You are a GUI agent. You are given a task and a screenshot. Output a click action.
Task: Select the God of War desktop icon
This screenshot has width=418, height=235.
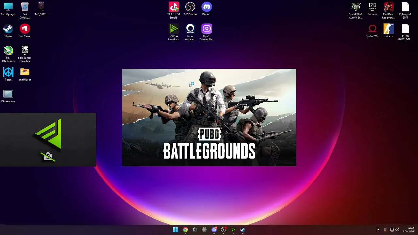(372, 31)
